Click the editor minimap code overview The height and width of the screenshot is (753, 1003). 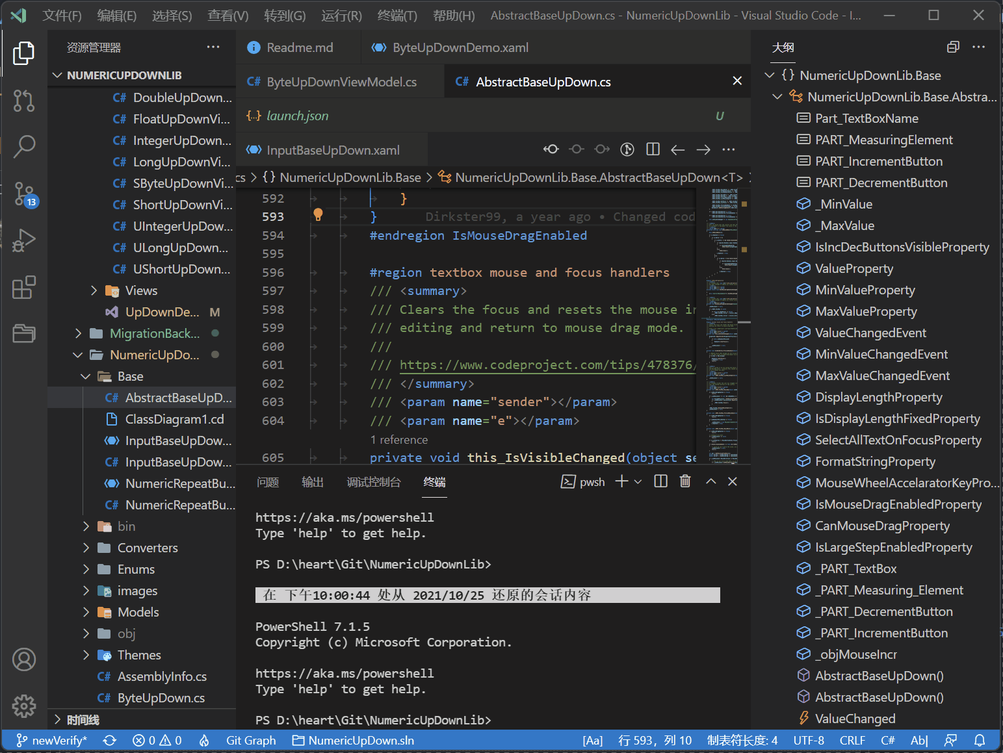pos(723,326)
